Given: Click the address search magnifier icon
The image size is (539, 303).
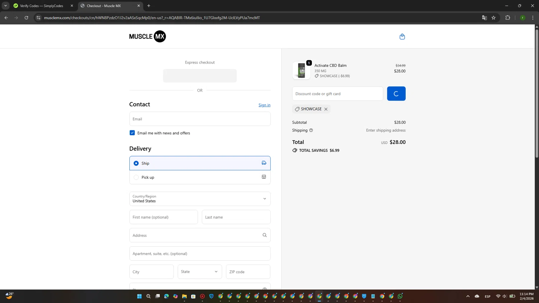Looking at the screenshot, I should pyautogui.click(x=264, y=235).
